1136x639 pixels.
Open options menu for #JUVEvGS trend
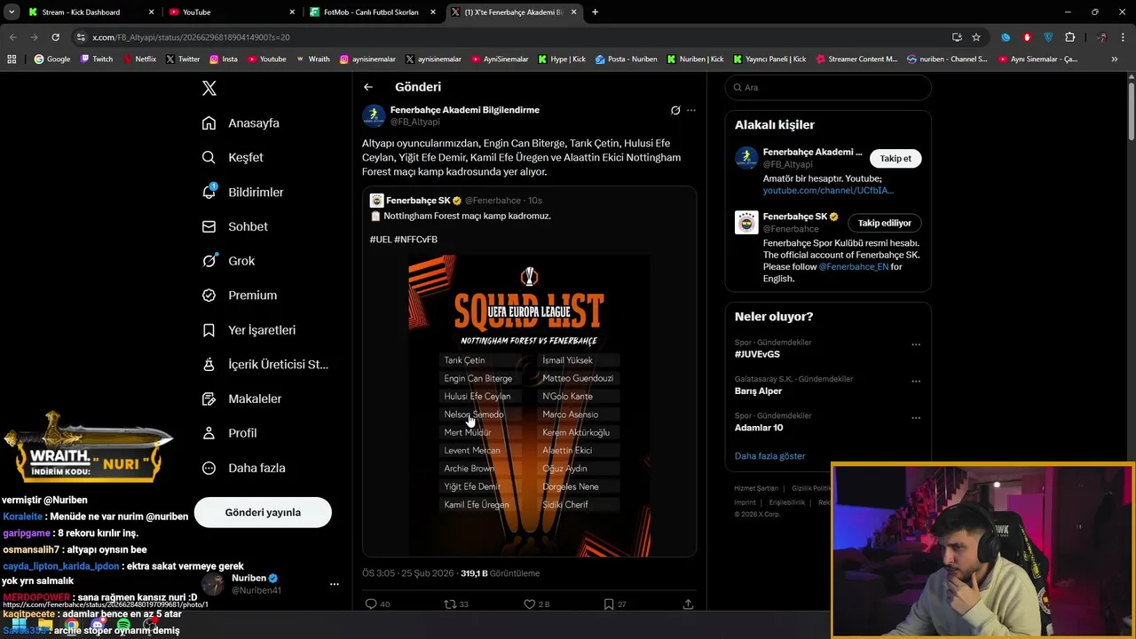coord(916,345)
